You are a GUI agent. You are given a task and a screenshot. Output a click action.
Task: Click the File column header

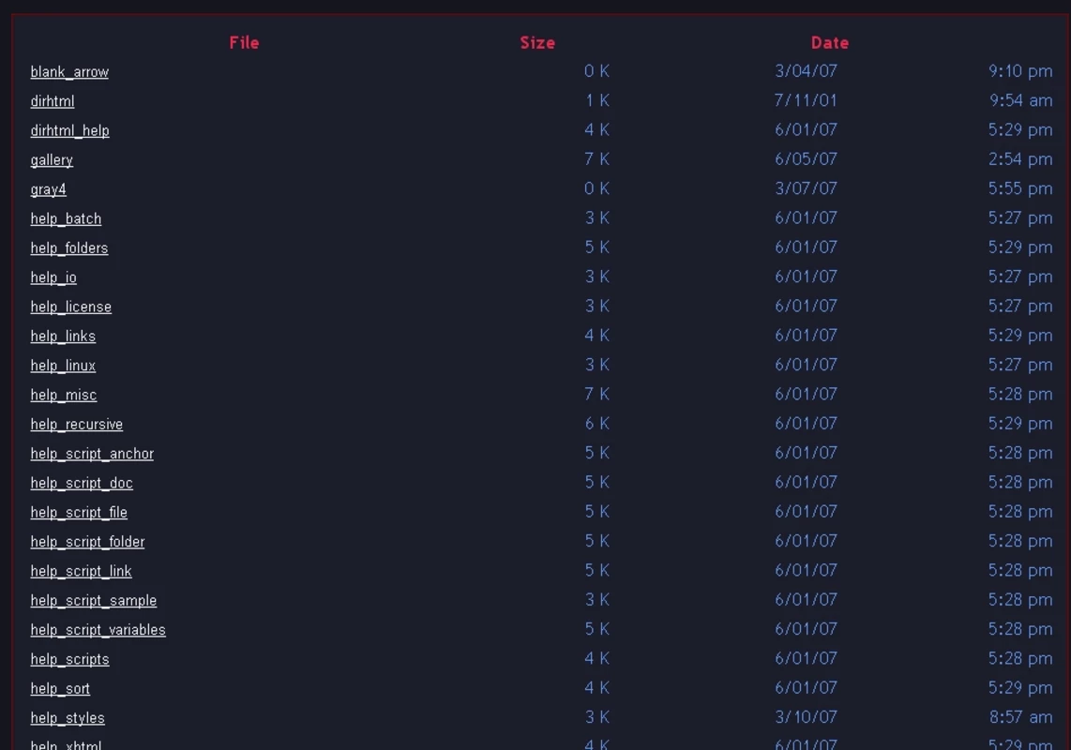click(x=245, y=42)
